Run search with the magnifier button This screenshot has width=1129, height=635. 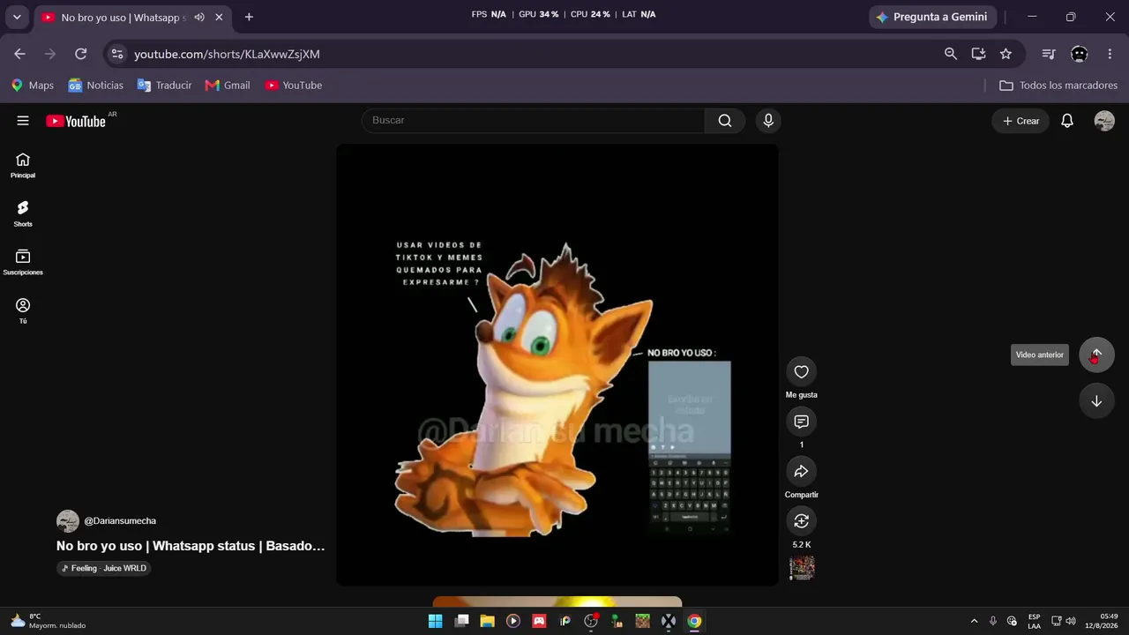(725, 121)
